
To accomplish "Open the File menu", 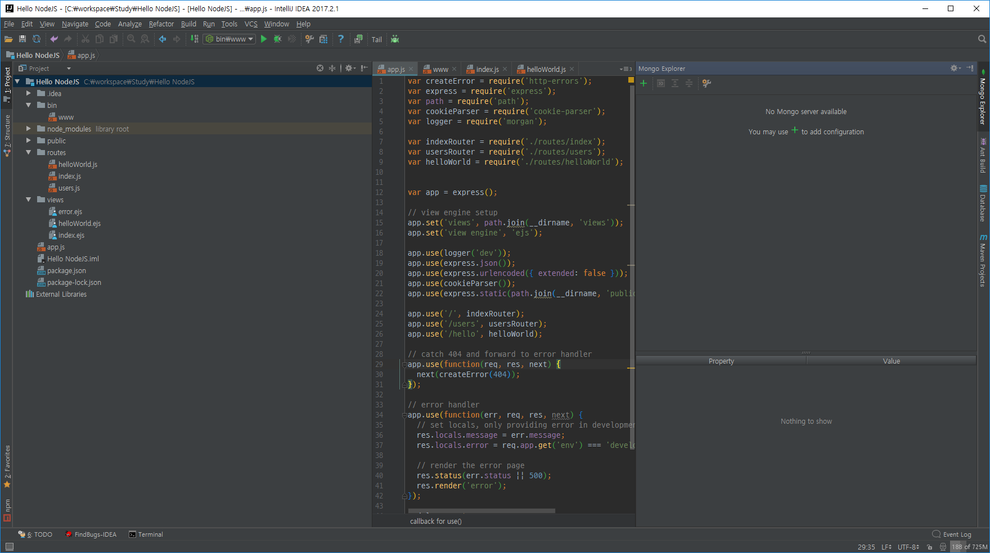I will click(9, 24).
